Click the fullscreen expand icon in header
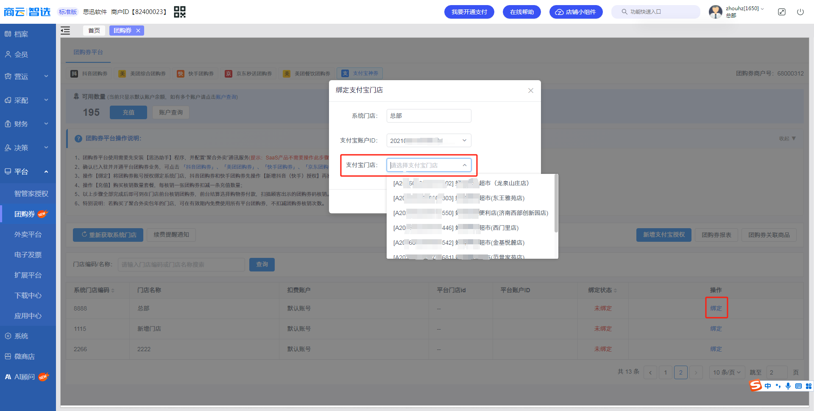The image size is (814, 411). coord(782,12)
